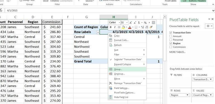Check the Commission field
The width and height of the screenshot is (215, 104).
(171, 47)
